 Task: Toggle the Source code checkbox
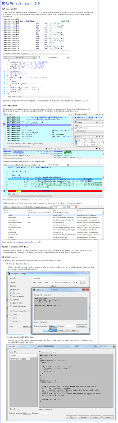point(12,303)
